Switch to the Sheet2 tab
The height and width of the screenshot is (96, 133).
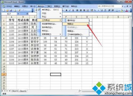[x=23, y=91]
